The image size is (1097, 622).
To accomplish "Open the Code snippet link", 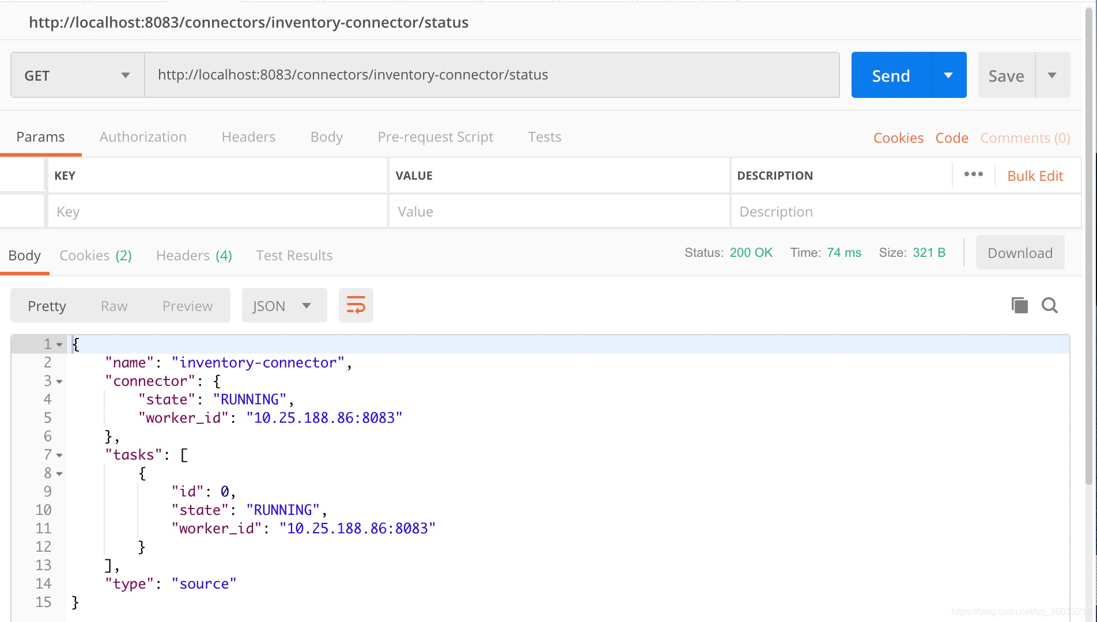I will pyautogui.click(x=952, y=138).
